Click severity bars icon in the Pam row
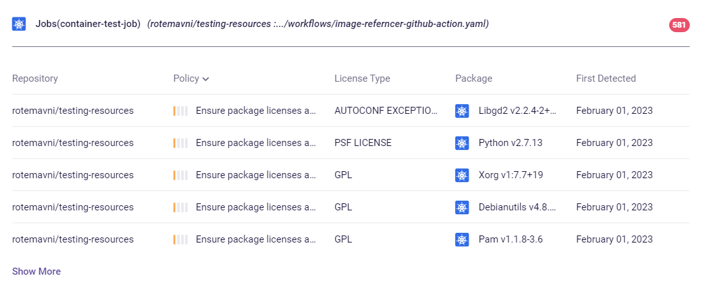Screen dimensions: 713x285 pyautogui.click(x=180, y=239)
